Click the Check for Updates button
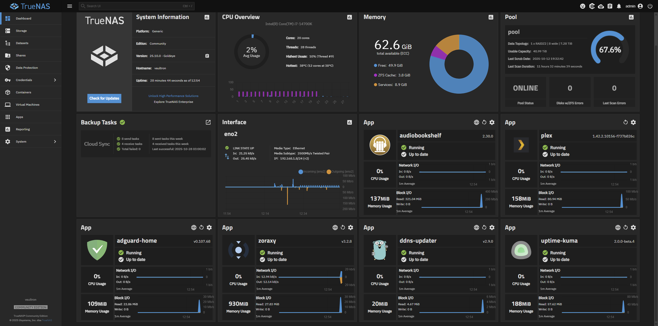Screen dimensions: 658x326 click(x=104, y=98)
